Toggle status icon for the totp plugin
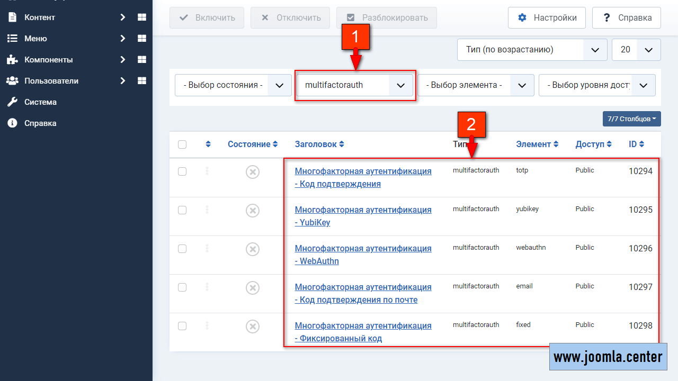The height and width of the screenshot is (381, 678). [x=253, y=172]
